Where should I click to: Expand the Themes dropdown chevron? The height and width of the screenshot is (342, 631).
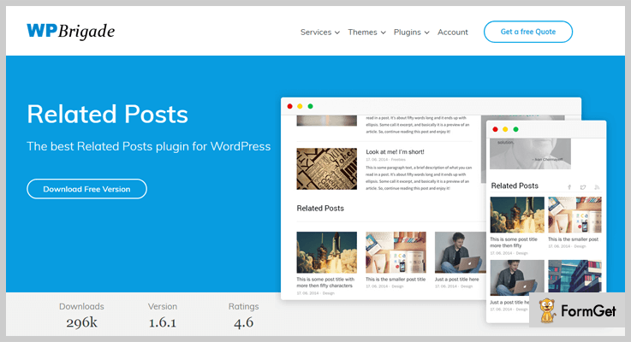tap(383, 32)
